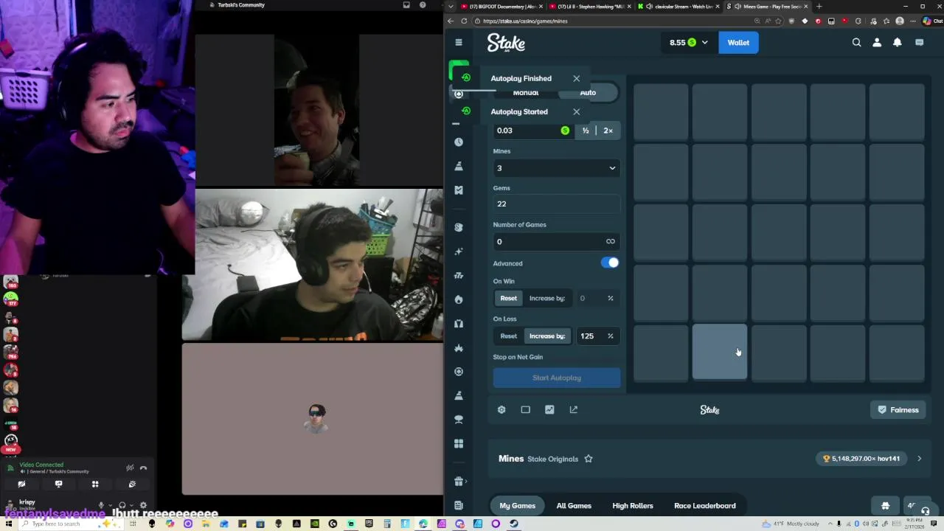This screenshot has width=944, height=531.
Task: Favorite the Mines game with the star
Action: click(x=589, y=459)
